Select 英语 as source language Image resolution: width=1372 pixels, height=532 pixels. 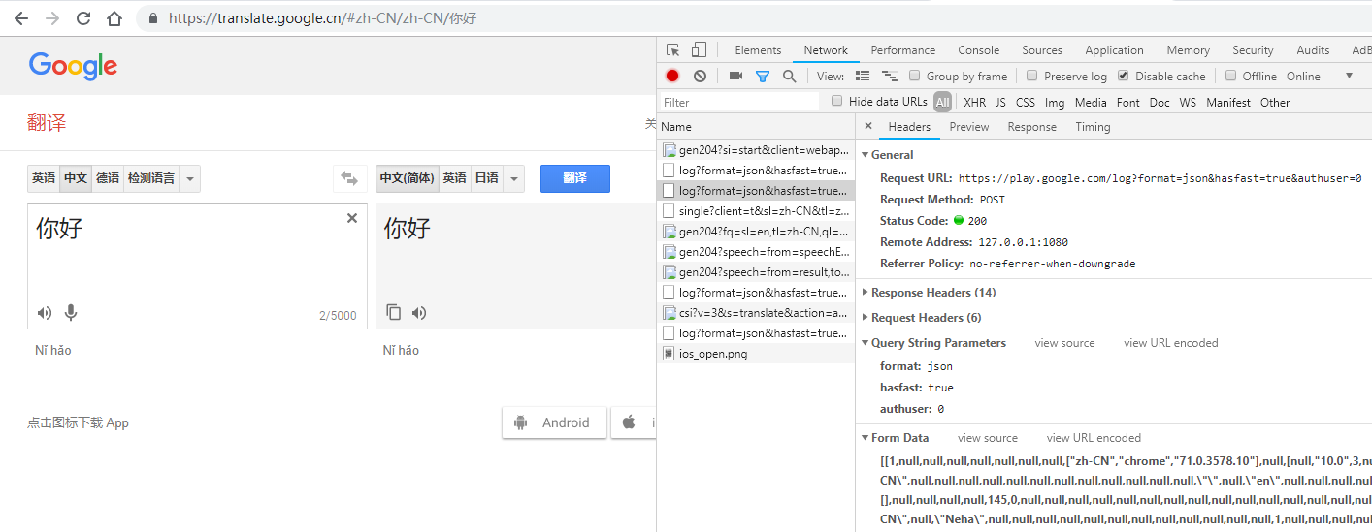[x=44, y=178]
